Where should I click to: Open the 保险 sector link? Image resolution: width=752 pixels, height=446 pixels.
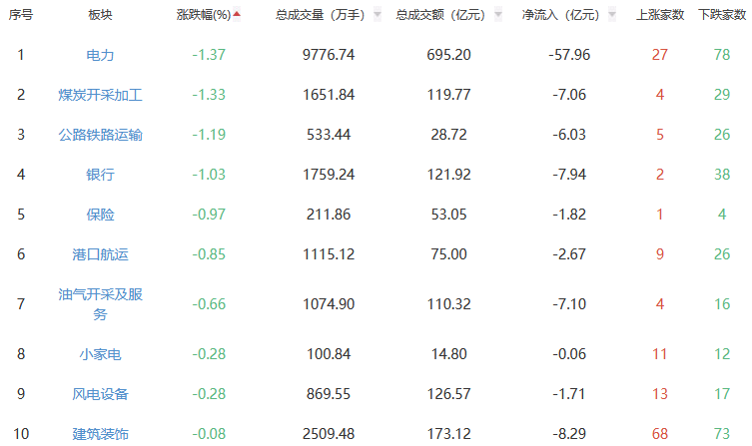point(100,215)
